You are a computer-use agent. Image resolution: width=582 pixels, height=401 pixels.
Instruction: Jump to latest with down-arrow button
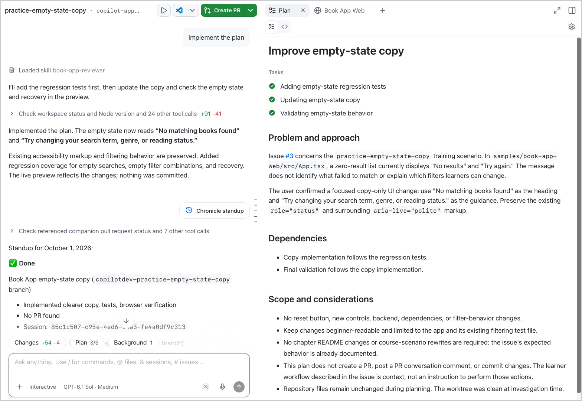pos(126,321)
